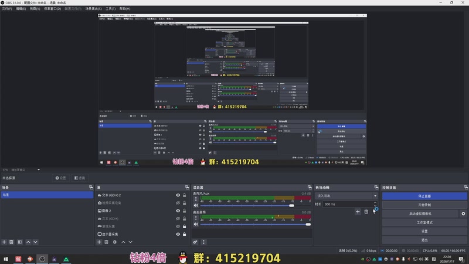Open the green triangle app on taskbar
The height and width of the screenshot is (264, 469).
[x=66, y=259]
